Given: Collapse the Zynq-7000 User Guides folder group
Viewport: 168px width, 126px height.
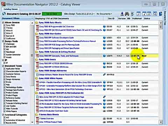Looking at the screenshot, I should (36, 34).
